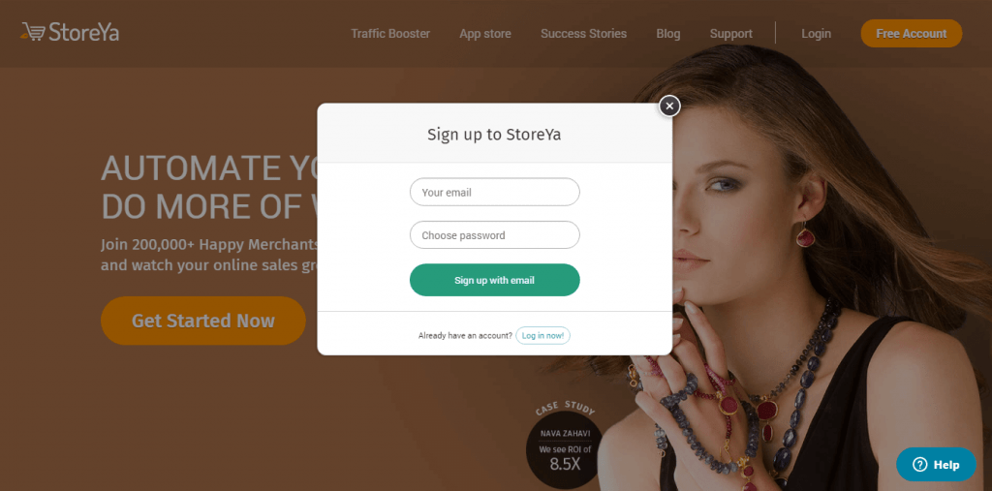Click the Get Started Now button

click(203, 321)
